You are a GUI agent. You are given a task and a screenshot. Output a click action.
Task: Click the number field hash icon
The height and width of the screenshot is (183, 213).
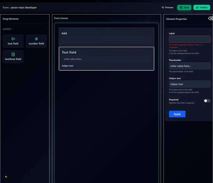[x=36, y=39]
